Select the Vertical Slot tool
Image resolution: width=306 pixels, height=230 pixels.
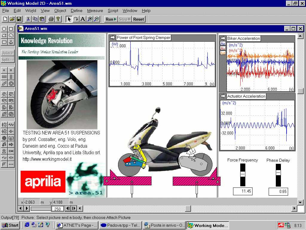[11, 77]
